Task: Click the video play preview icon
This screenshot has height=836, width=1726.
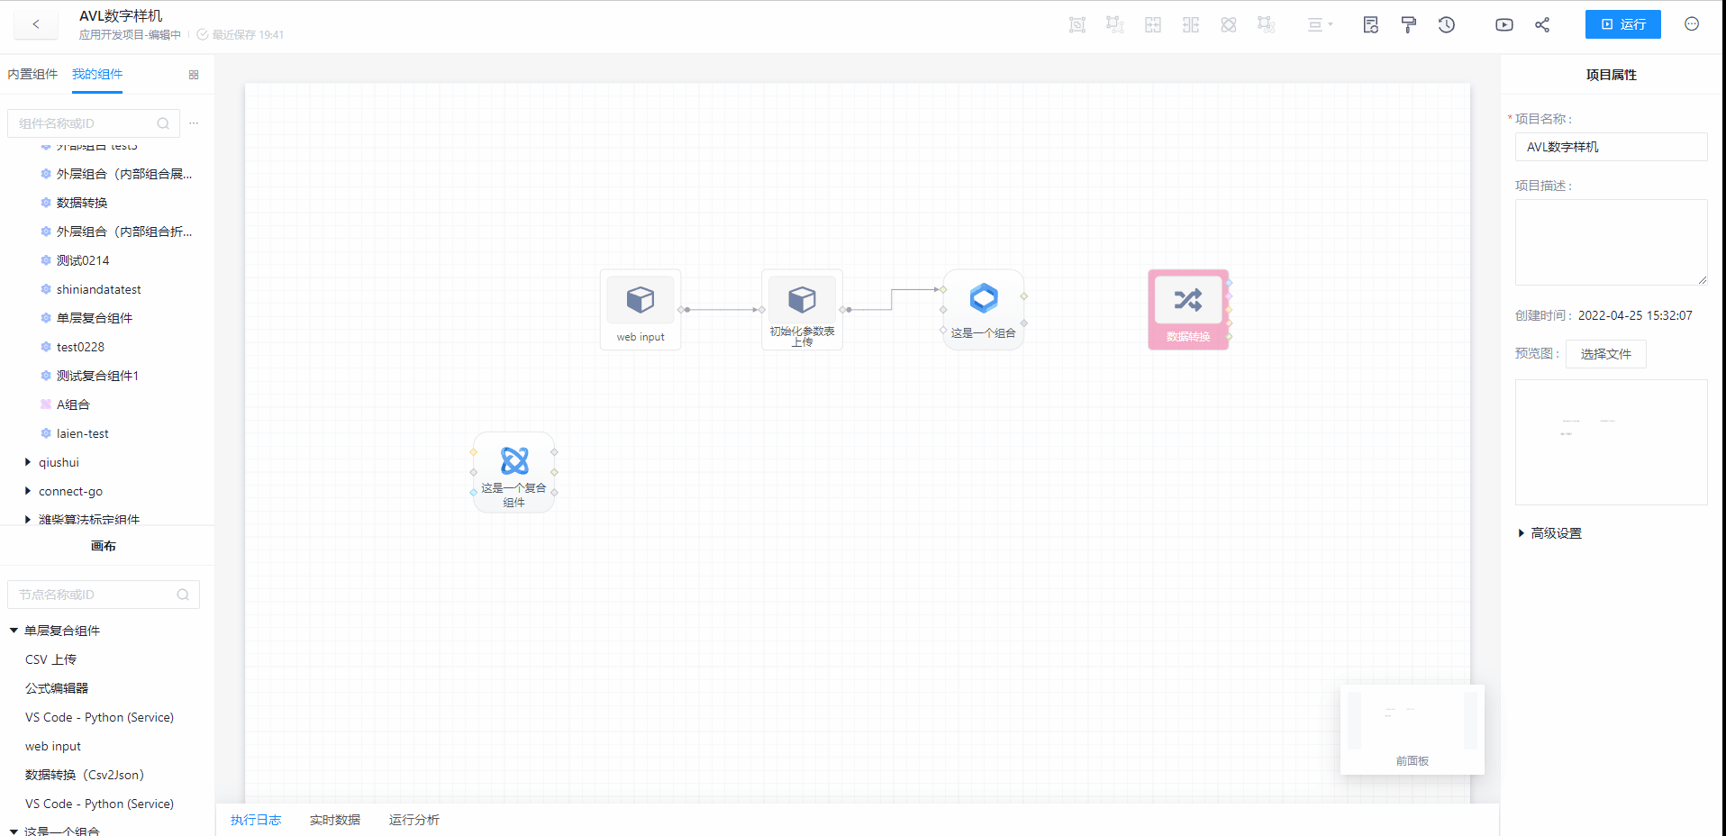Action: pyautogui.click(x=1503, y=25)
